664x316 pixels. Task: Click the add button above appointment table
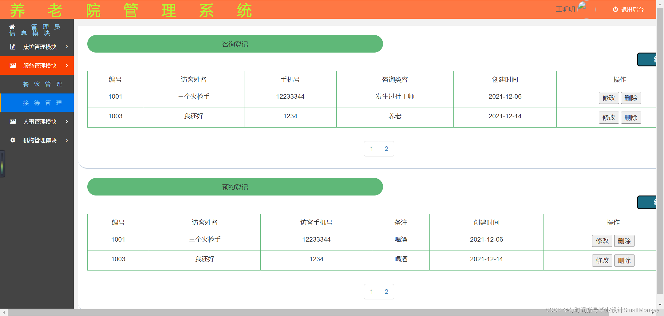pyautogui.click(x=647, y=203)
